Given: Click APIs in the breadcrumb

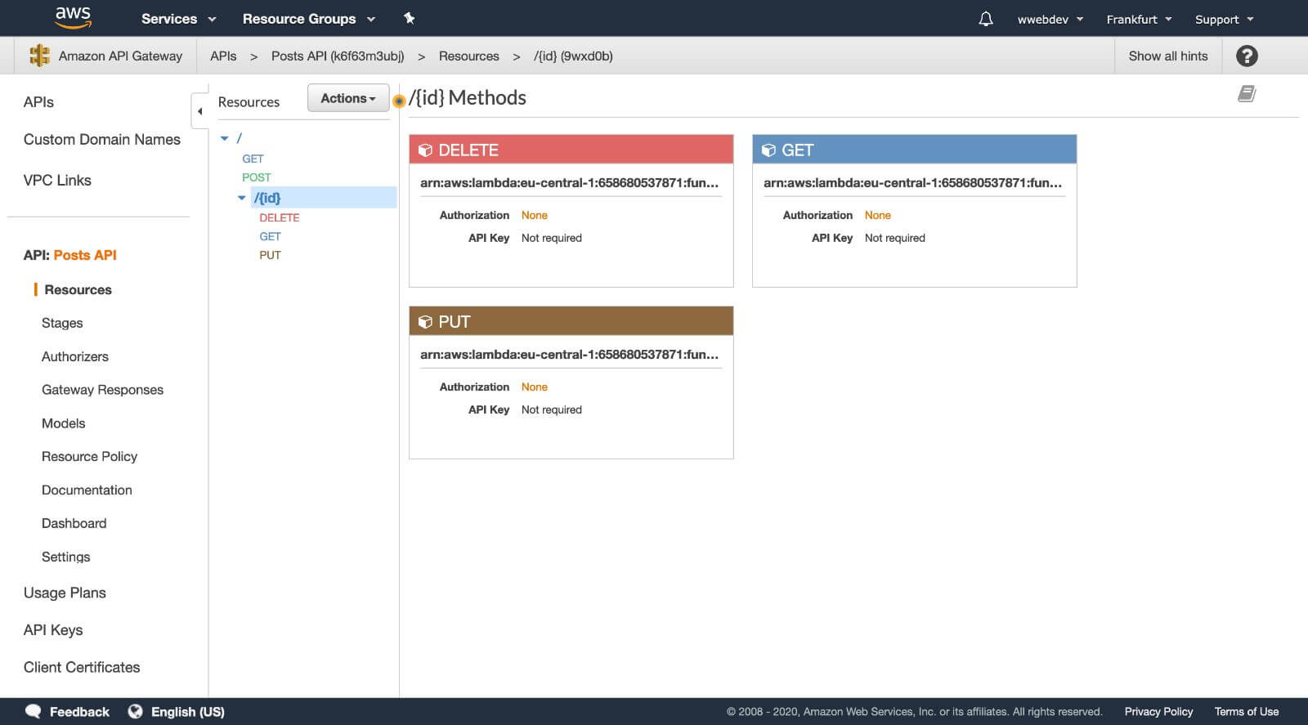Looking at the screenshot, I should (x=223, y=56).
